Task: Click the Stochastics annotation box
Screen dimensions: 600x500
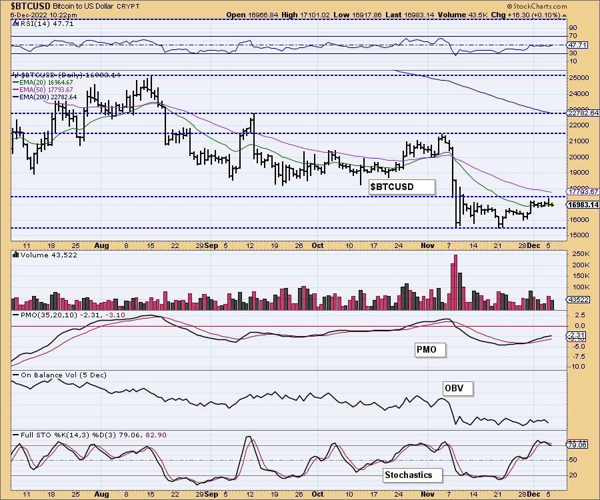Action: click(x=413, y=475)
